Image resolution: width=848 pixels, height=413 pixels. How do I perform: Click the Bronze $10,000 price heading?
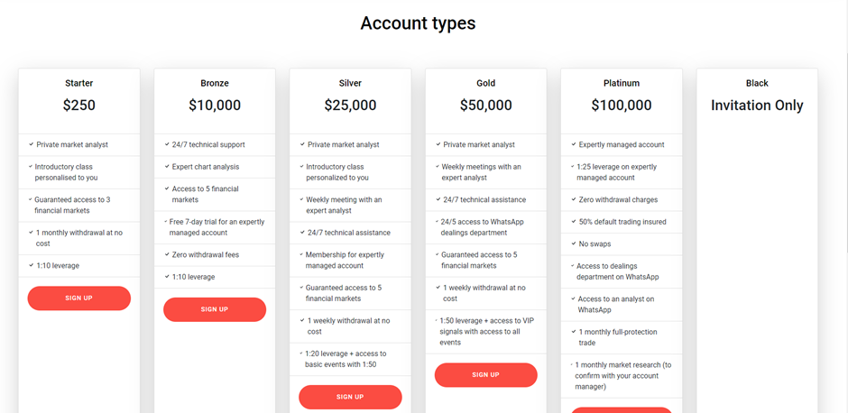pyautogui.click(x=215, y=105)
